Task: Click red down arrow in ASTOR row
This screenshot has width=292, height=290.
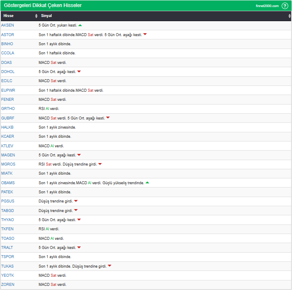Action: (x=145, y=34)
